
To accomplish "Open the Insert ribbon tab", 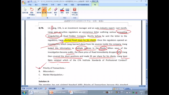I will (36, 5).
